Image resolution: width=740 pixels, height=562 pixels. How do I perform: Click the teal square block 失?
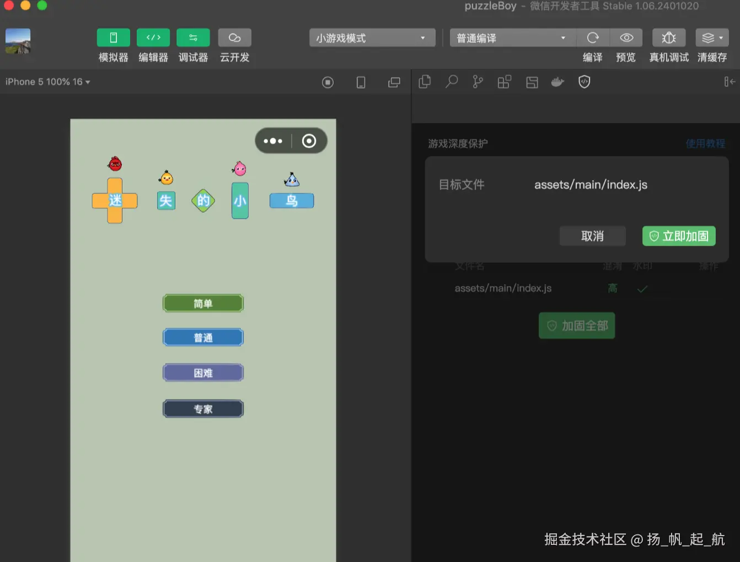[x=166, y=201]
